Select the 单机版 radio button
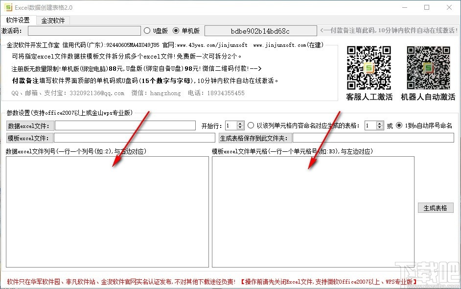Screen dimensions: 461x289 (x=176, y=29)
